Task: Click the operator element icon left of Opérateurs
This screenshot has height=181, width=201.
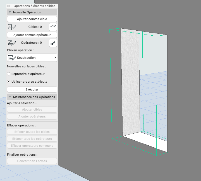Action: coord(12,43)
